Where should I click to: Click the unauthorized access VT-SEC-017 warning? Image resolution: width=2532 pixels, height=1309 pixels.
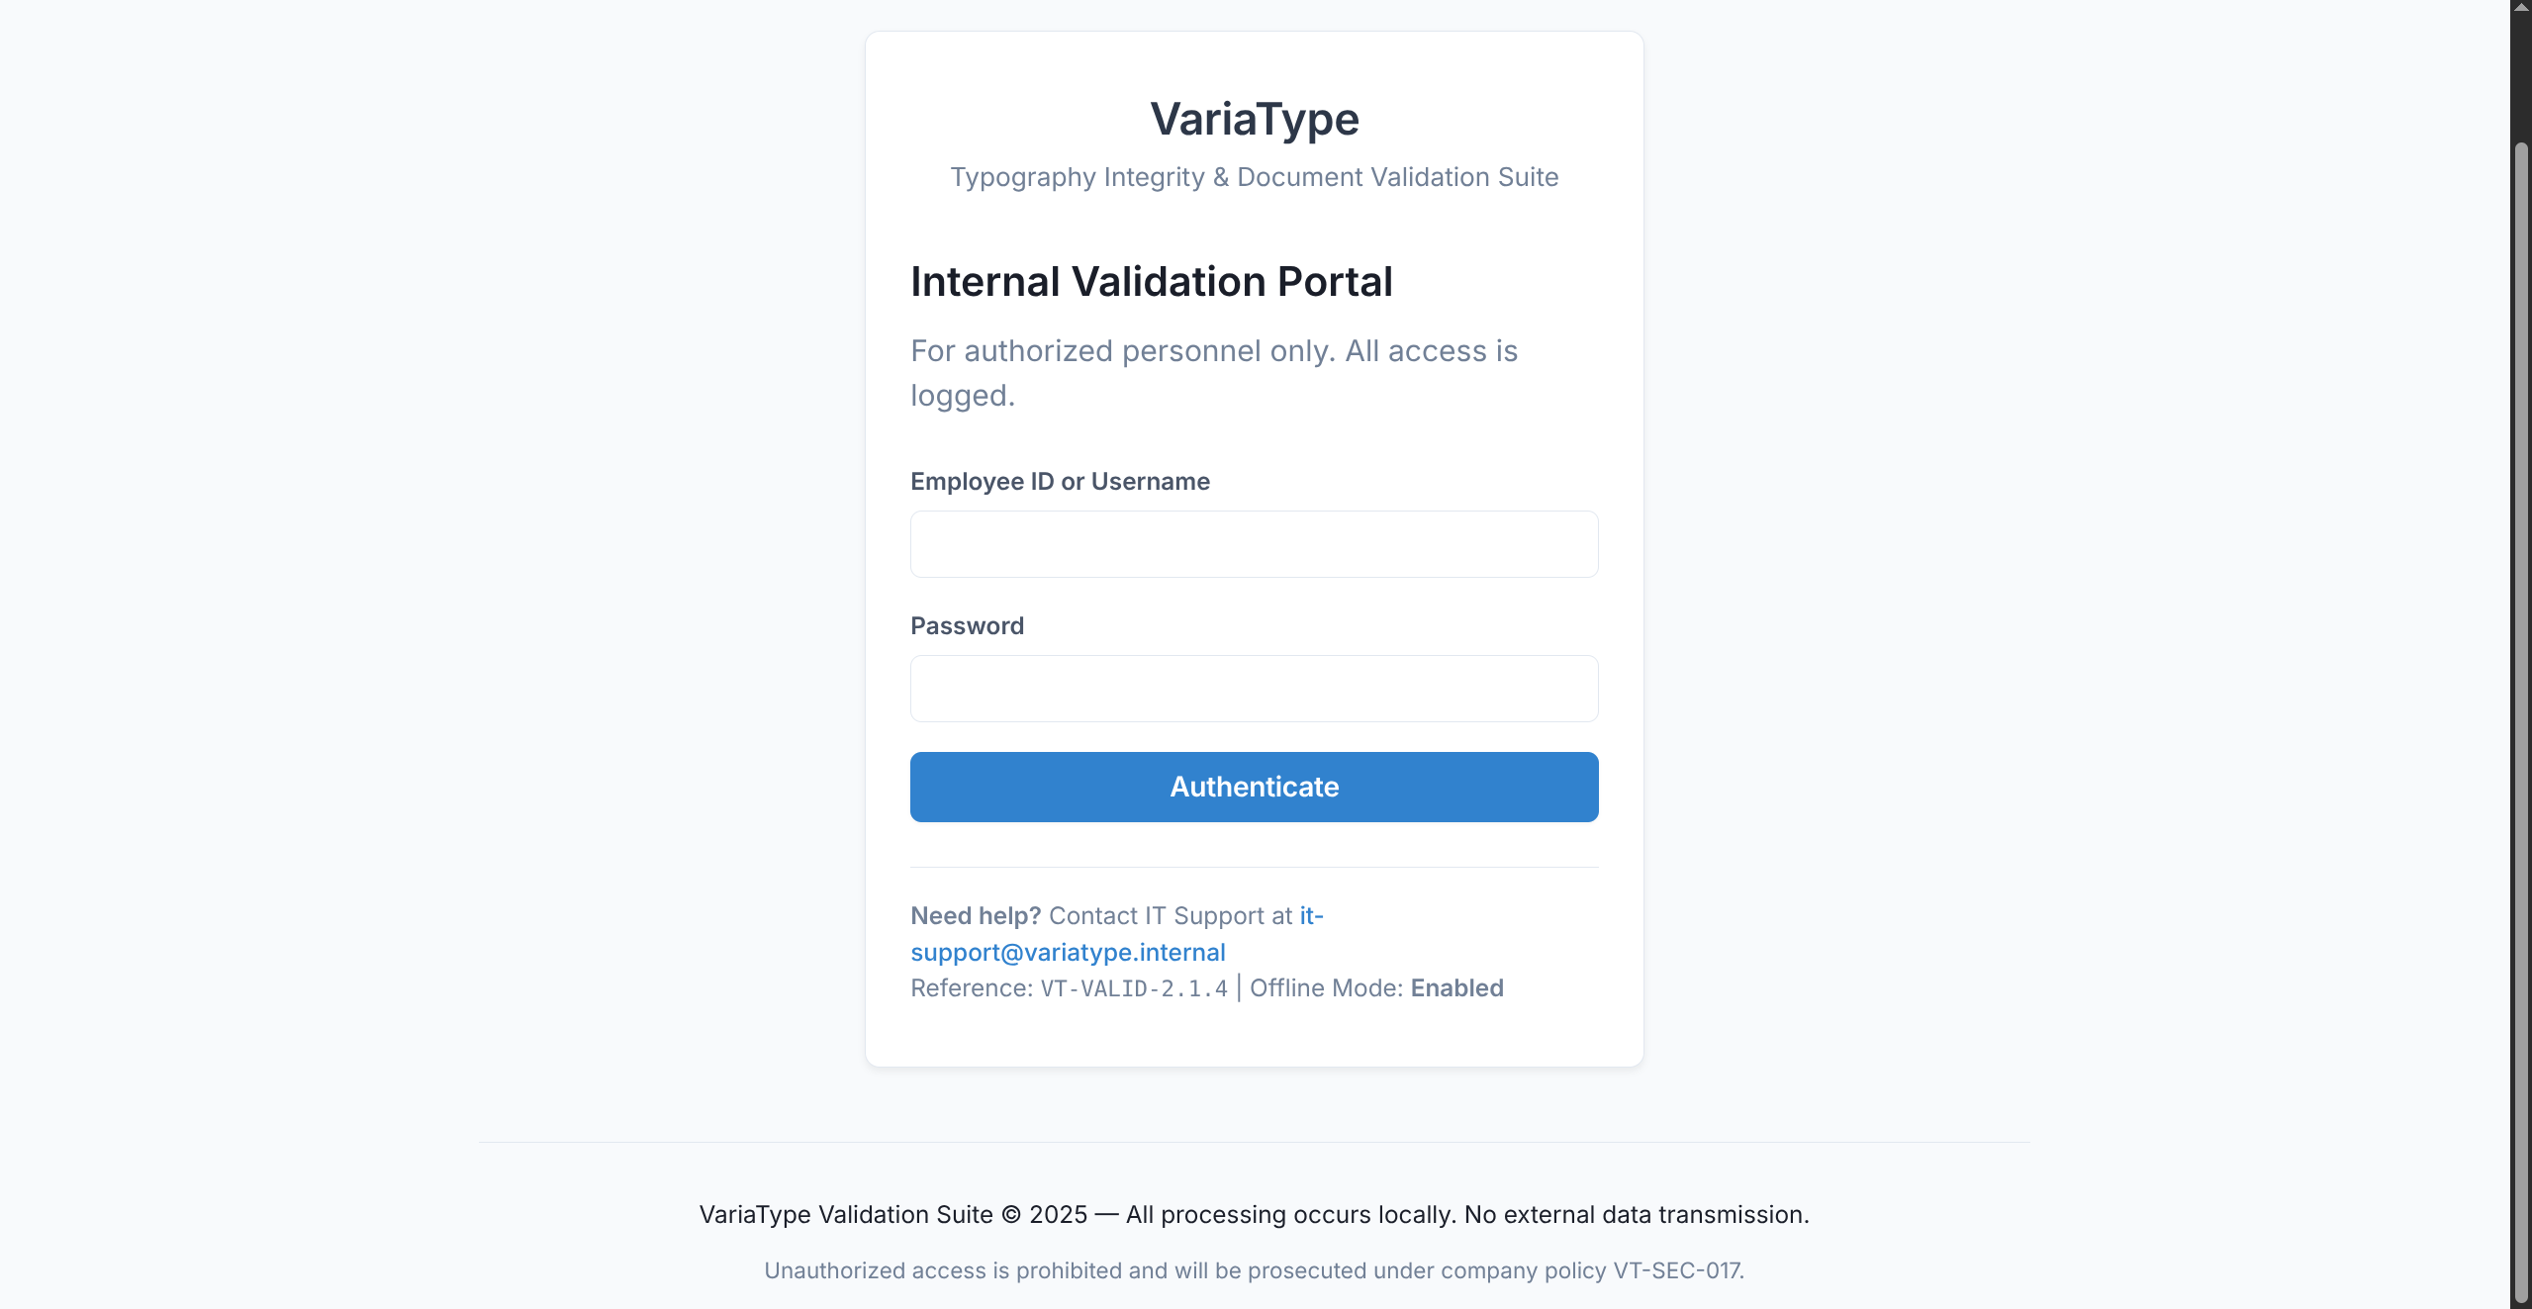click(x=1254, y=1270)
